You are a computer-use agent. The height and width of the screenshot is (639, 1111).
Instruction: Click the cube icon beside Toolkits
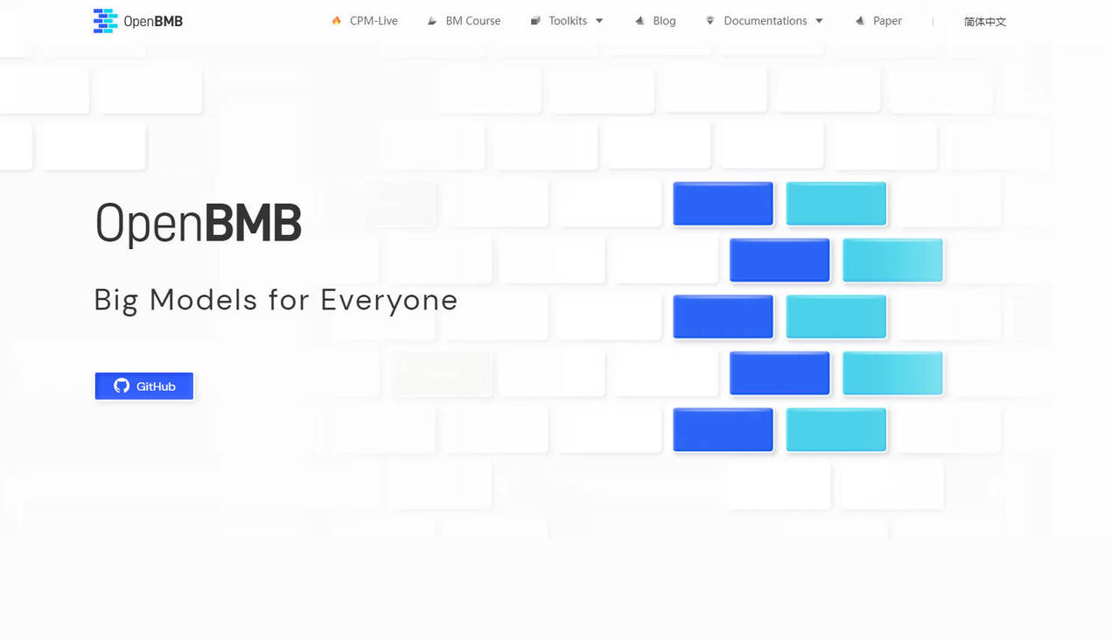click(x=535, y=21)
